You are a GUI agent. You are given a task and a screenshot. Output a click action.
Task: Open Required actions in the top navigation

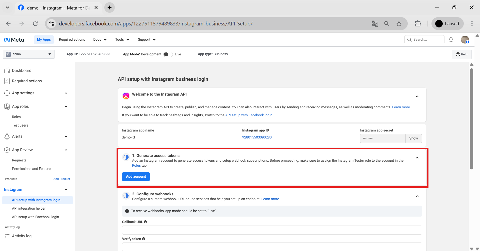72,39
